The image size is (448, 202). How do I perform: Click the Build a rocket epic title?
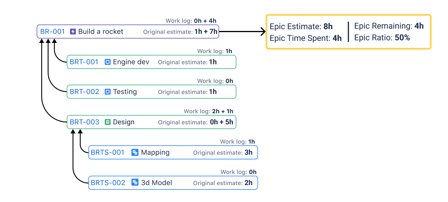point(101,32)
